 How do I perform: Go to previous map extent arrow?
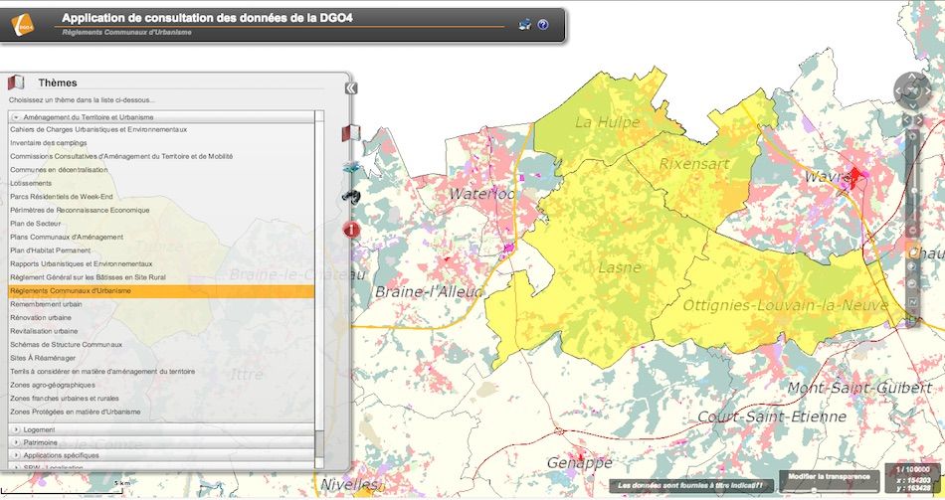click(x=906, y=120)
